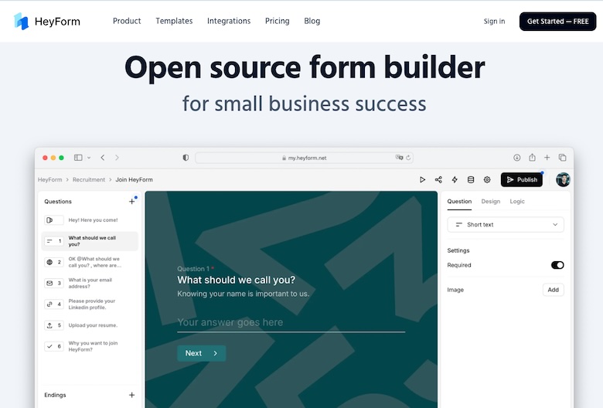Click the privacy shield icon

pyautogui.click(x=186, y=158)
